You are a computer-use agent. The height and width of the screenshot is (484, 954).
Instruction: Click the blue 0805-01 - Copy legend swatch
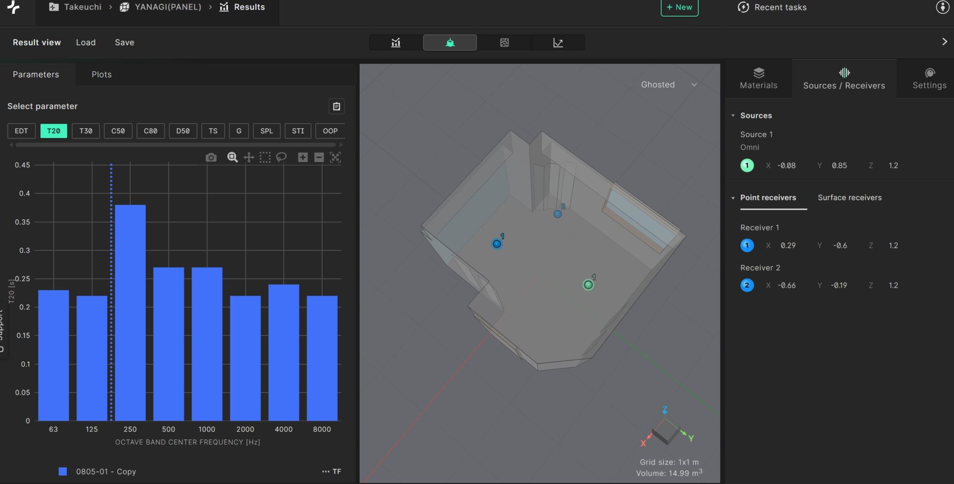63,472
